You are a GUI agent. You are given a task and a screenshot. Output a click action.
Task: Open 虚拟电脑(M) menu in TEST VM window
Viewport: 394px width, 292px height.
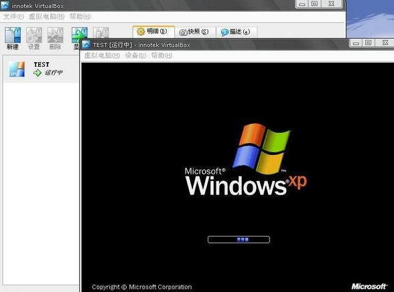click(x=102, y=55)
